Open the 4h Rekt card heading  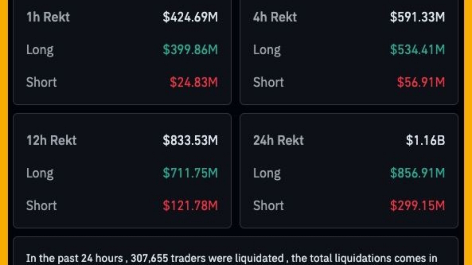275,17
